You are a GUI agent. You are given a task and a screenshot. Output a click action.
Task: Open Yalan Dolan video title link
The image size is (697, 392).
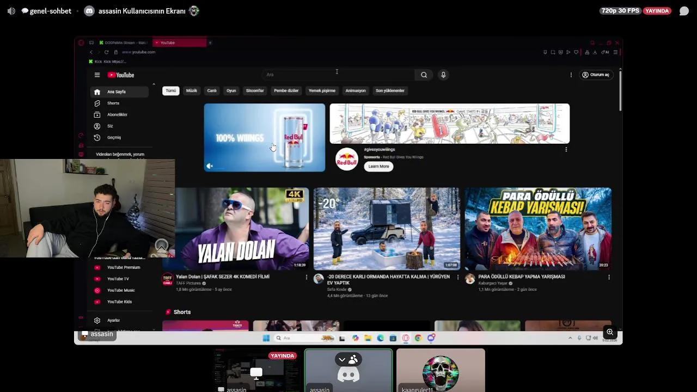(x=223, y=277)
